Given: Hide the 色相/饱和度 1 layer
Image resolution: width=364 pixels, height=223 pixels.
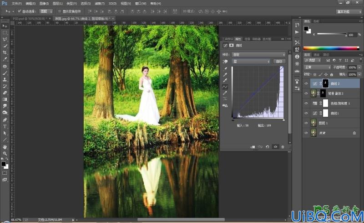Looking at the screenshot, I should pyautogui.click(x=306, y=103).
